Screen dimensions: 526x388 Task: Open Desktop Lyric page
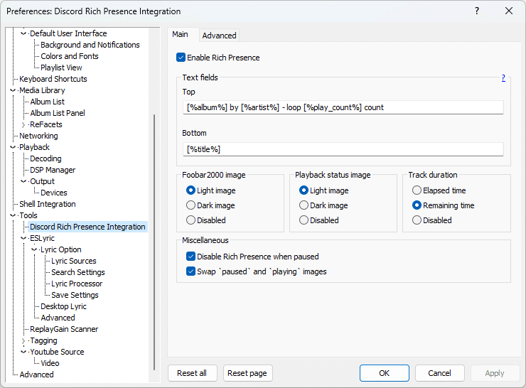pyautogui.click(x=63, y=306)
